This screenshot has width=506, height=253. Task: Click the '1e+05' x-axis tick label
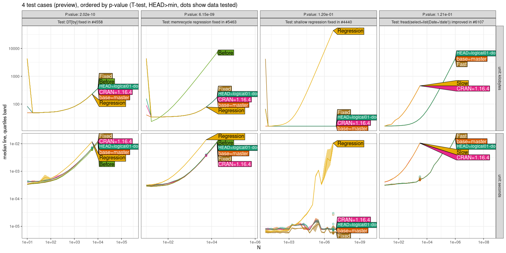pos(121,243)
